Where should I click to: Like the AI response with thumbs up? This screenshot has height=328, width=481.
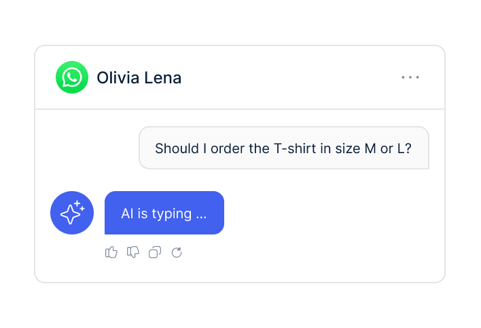point(111,253)
